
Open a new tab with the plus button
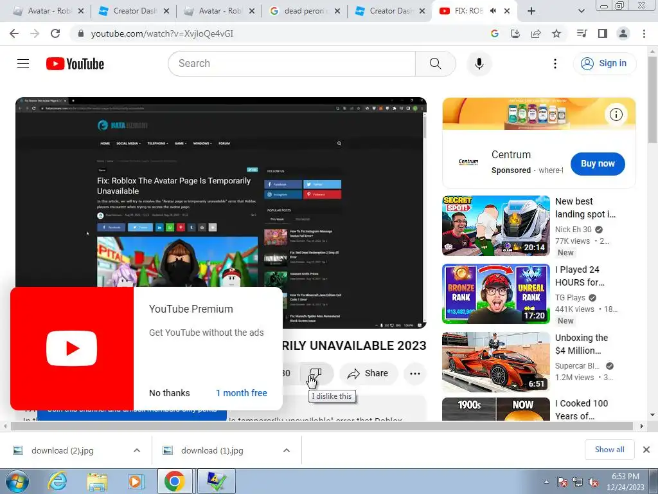(531, 12)
